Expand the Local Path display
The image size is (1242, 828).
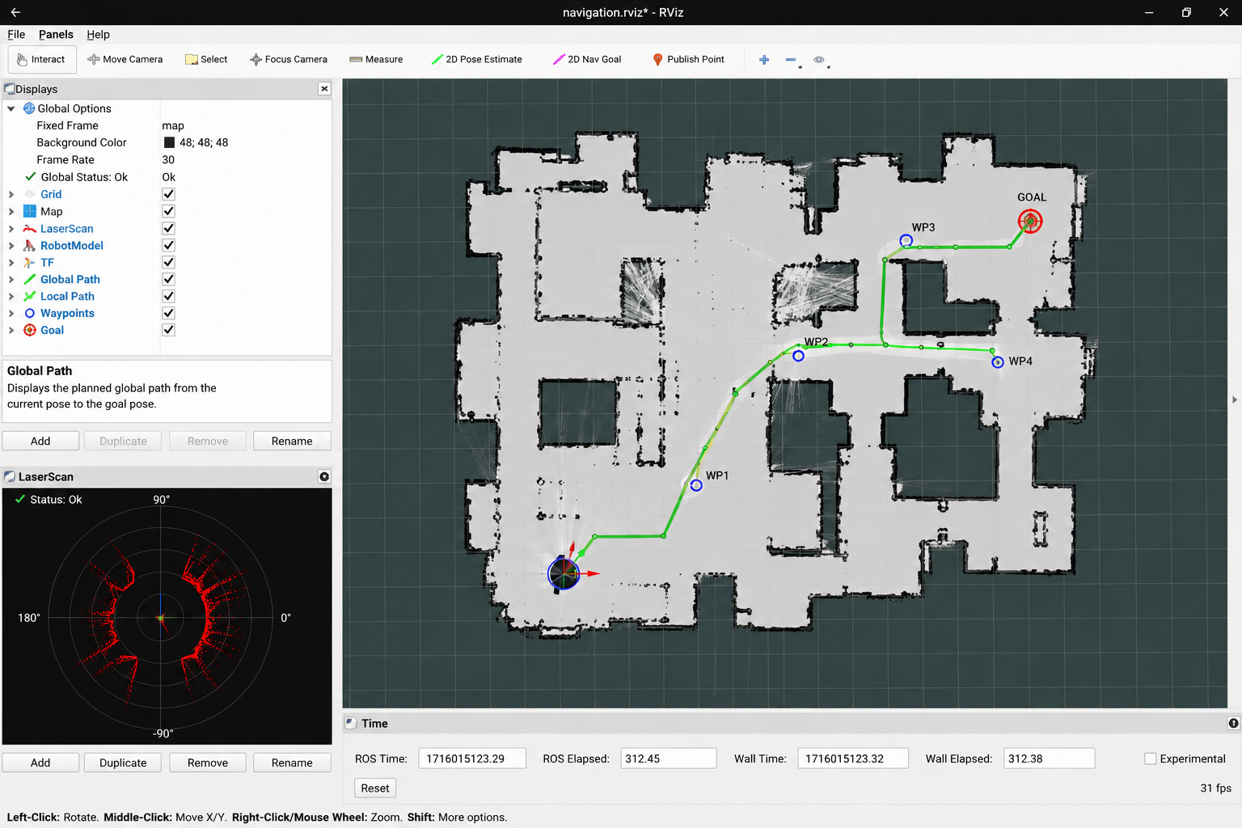(x=11, y=297)
